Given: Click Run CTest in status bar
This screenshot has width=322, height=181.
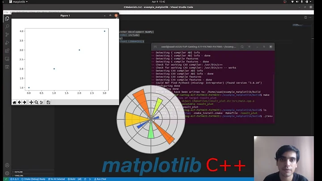Looking at the screenshot, I should click(100, 179).
